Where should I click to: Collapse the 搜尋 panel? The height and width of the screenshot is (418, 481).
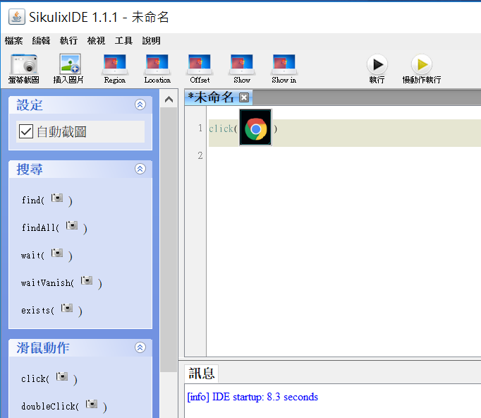click(140, 169)
